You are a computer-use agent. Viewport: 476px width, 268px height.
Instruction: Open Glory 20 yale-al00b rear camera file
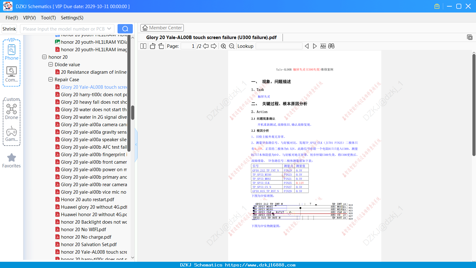click(91, 185)
